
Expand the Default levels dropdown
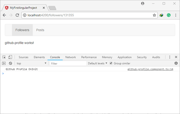coord(97,63)
